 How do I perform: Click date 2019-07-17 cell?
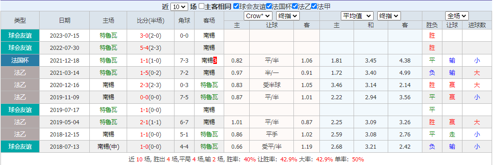(x=65, y=110)
